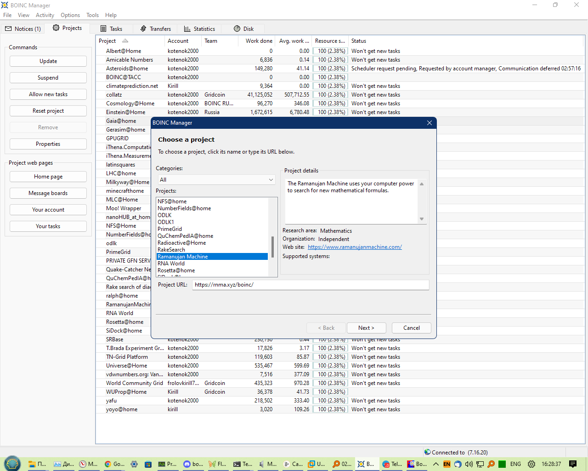This screenshot has width=588, height=471.
Task: Click Your tasks button
Action: tap(48, 226)
